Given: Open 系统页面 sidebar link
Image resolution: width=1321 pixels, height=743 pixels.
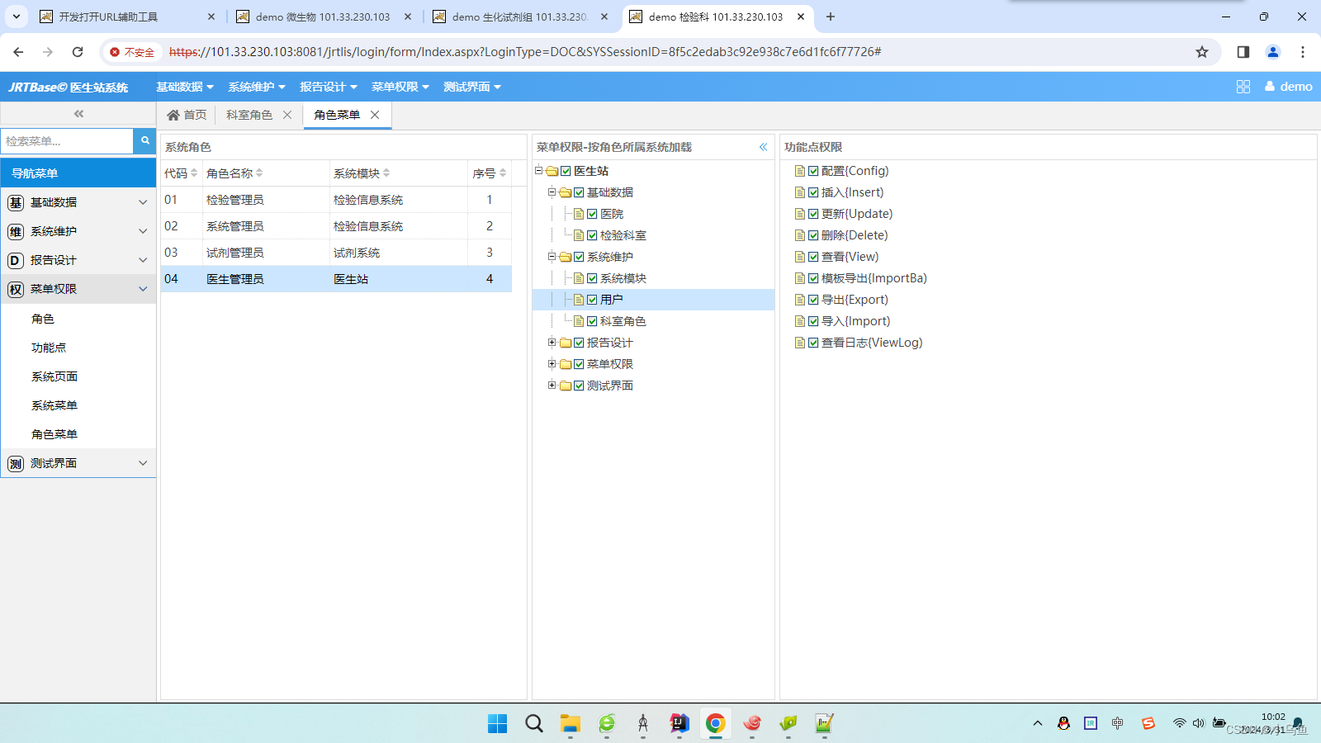Looking at the screenshot, I should 54,376.
